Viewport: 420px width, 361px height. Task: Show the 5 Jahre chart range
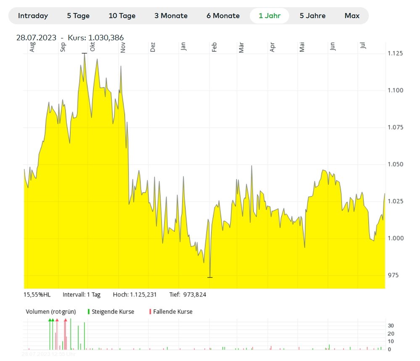click(x=312, y=16)
